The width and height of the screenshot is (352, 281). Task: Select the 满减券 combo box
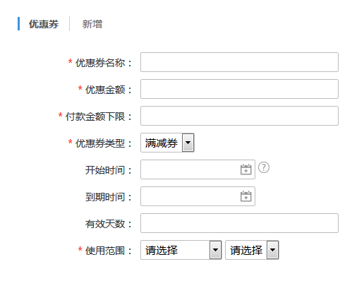pos(167,143)
